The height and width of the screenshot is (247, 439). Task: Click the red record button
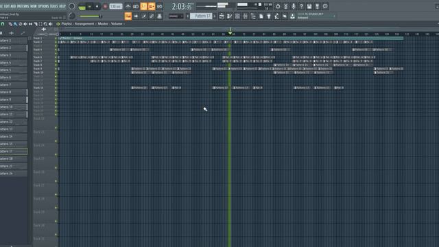(105, 6)
